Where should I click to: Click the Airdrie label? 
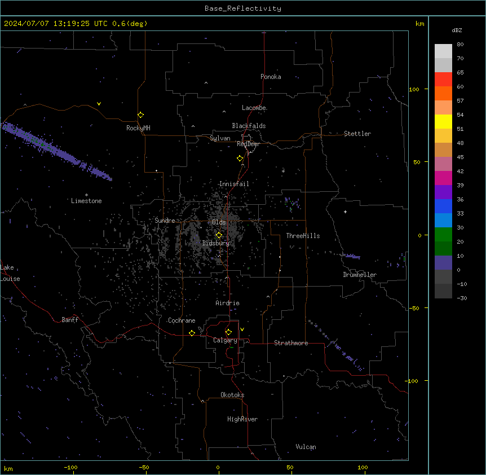pos(227,303)
